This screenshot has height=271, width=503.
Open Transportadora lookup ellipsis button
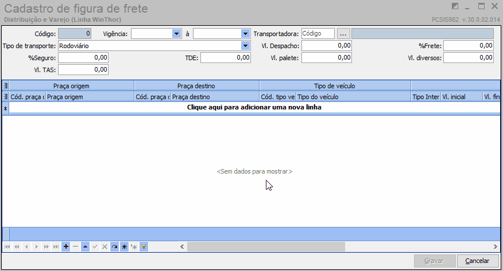(343, 34)
